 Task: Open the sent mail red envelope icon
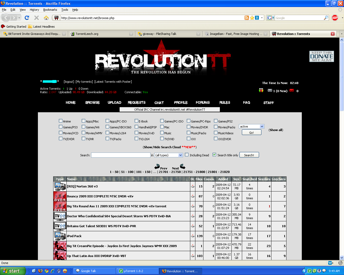(x=292, y=91)
